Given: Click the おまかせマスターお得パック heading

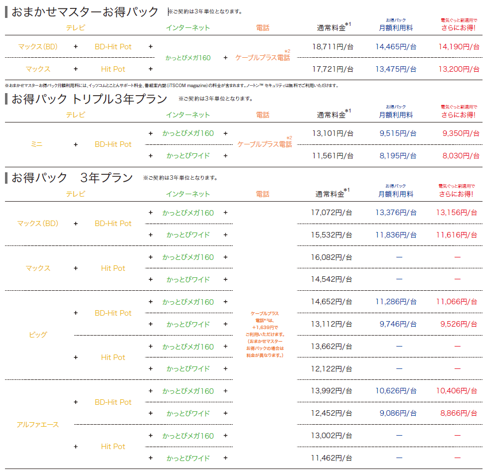Looking at the screenshot, I should point(85,12).
